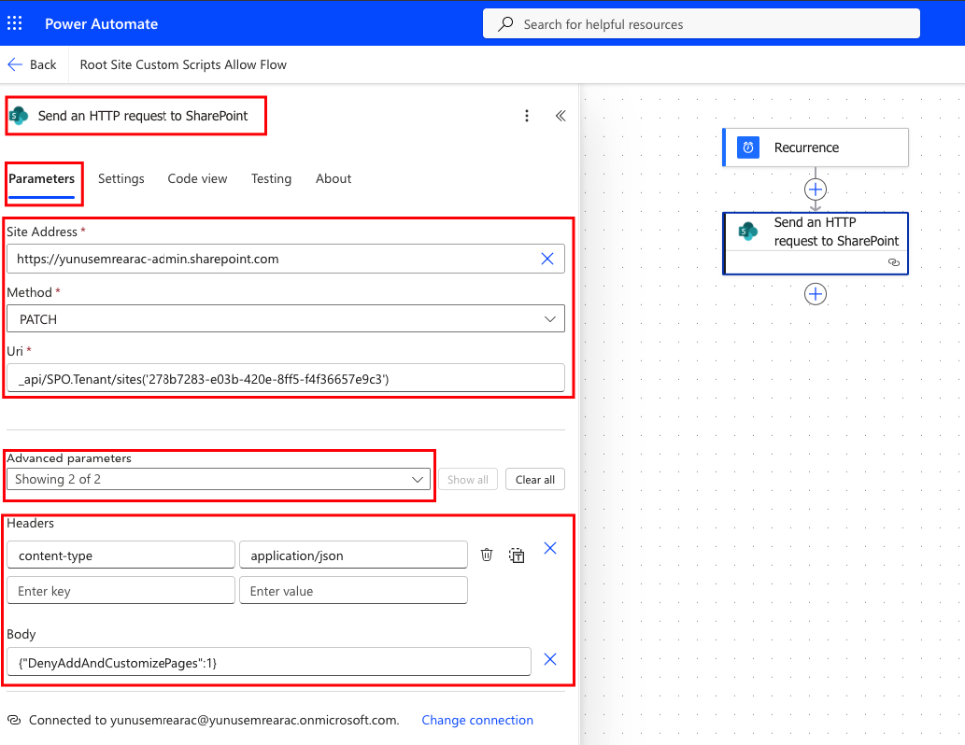This screenshot has width=965, height=745.
Task: Remove the Body parameter with X
Action: pos(550,659)
